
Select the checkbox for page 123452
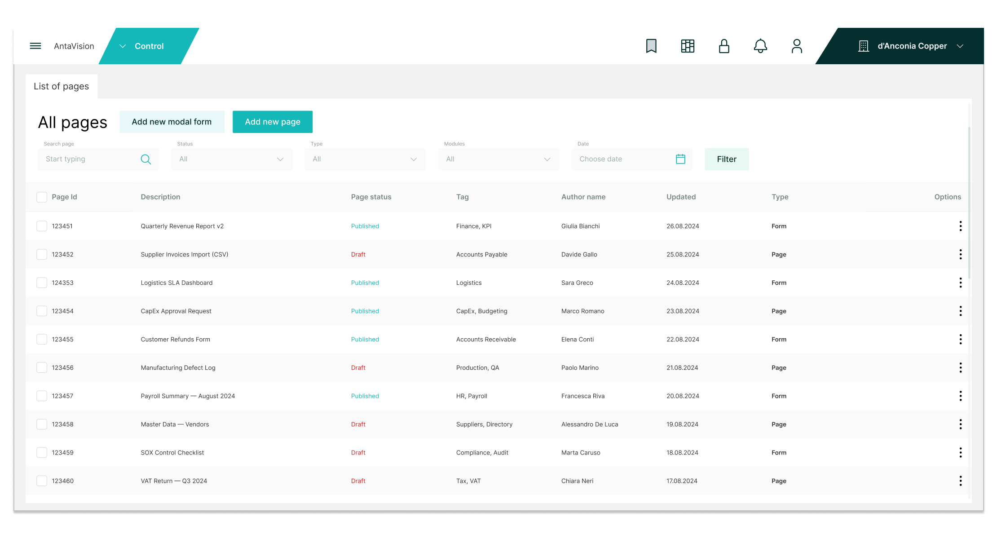pos(42,254)
